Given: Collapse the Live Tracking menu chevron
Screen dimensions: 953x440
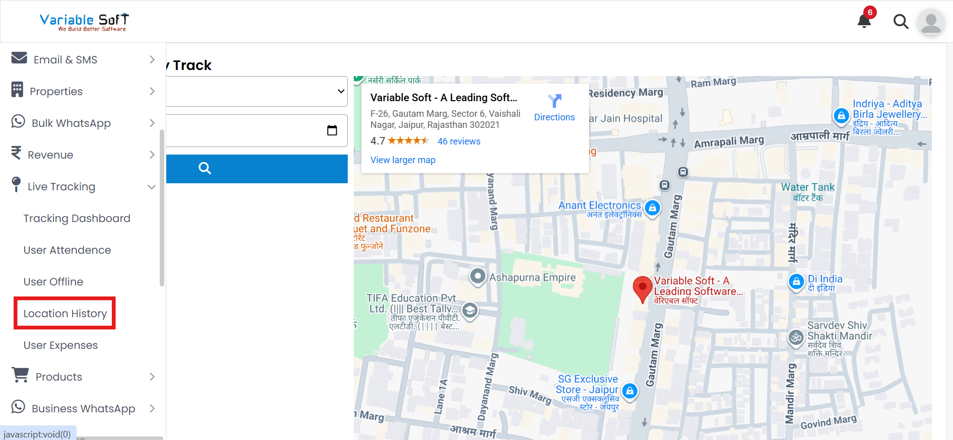Looking at the screenshot, I should (x=151, y=187).
